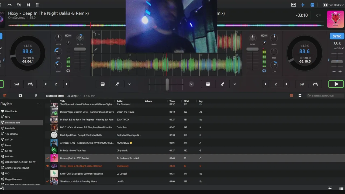Increase the right deck loop length

pyautogui.click(x=286, y=84)
